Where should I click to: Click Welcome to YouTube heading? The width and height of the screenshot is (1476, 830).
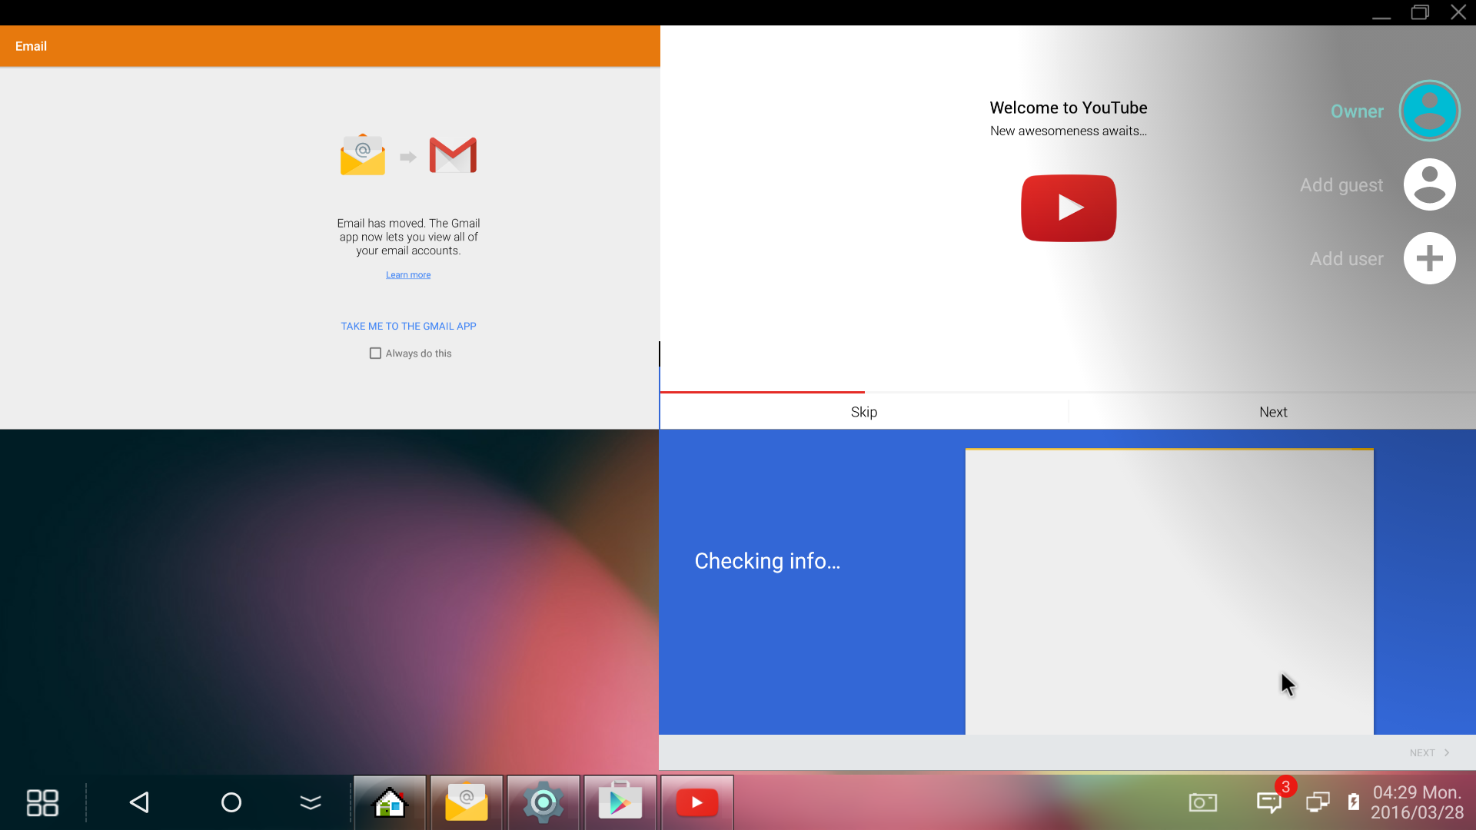[x=1069, y=108]
